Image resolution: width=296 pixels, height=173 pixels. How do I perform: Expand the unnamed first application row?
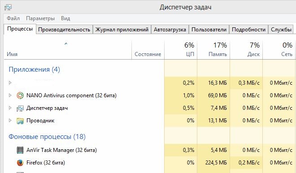coord(10,82)
